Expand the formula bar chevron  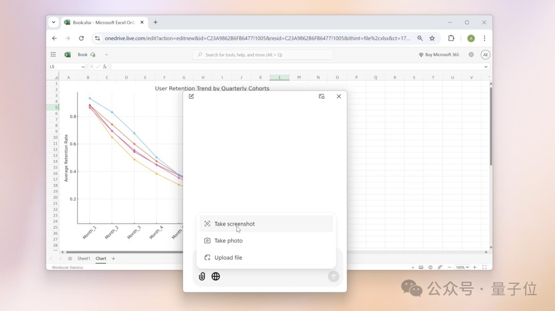click(486, 67)
